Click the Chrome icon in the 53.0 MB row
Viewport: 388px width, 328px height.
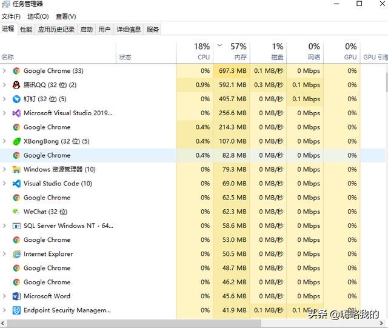coord(16,240)
